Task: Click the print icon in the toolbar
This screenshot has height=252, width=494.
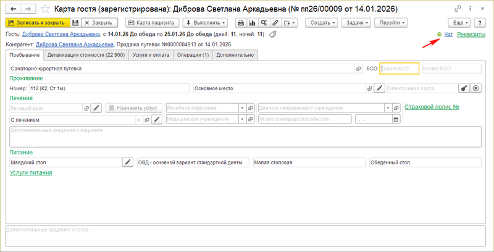Action: click(241, 23)
